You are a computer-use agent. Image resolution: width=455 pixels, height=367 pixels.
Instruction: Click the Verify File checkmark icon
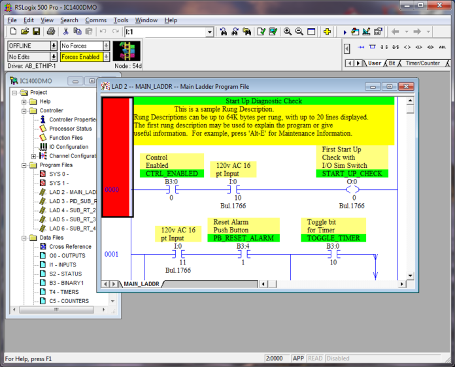261,31
